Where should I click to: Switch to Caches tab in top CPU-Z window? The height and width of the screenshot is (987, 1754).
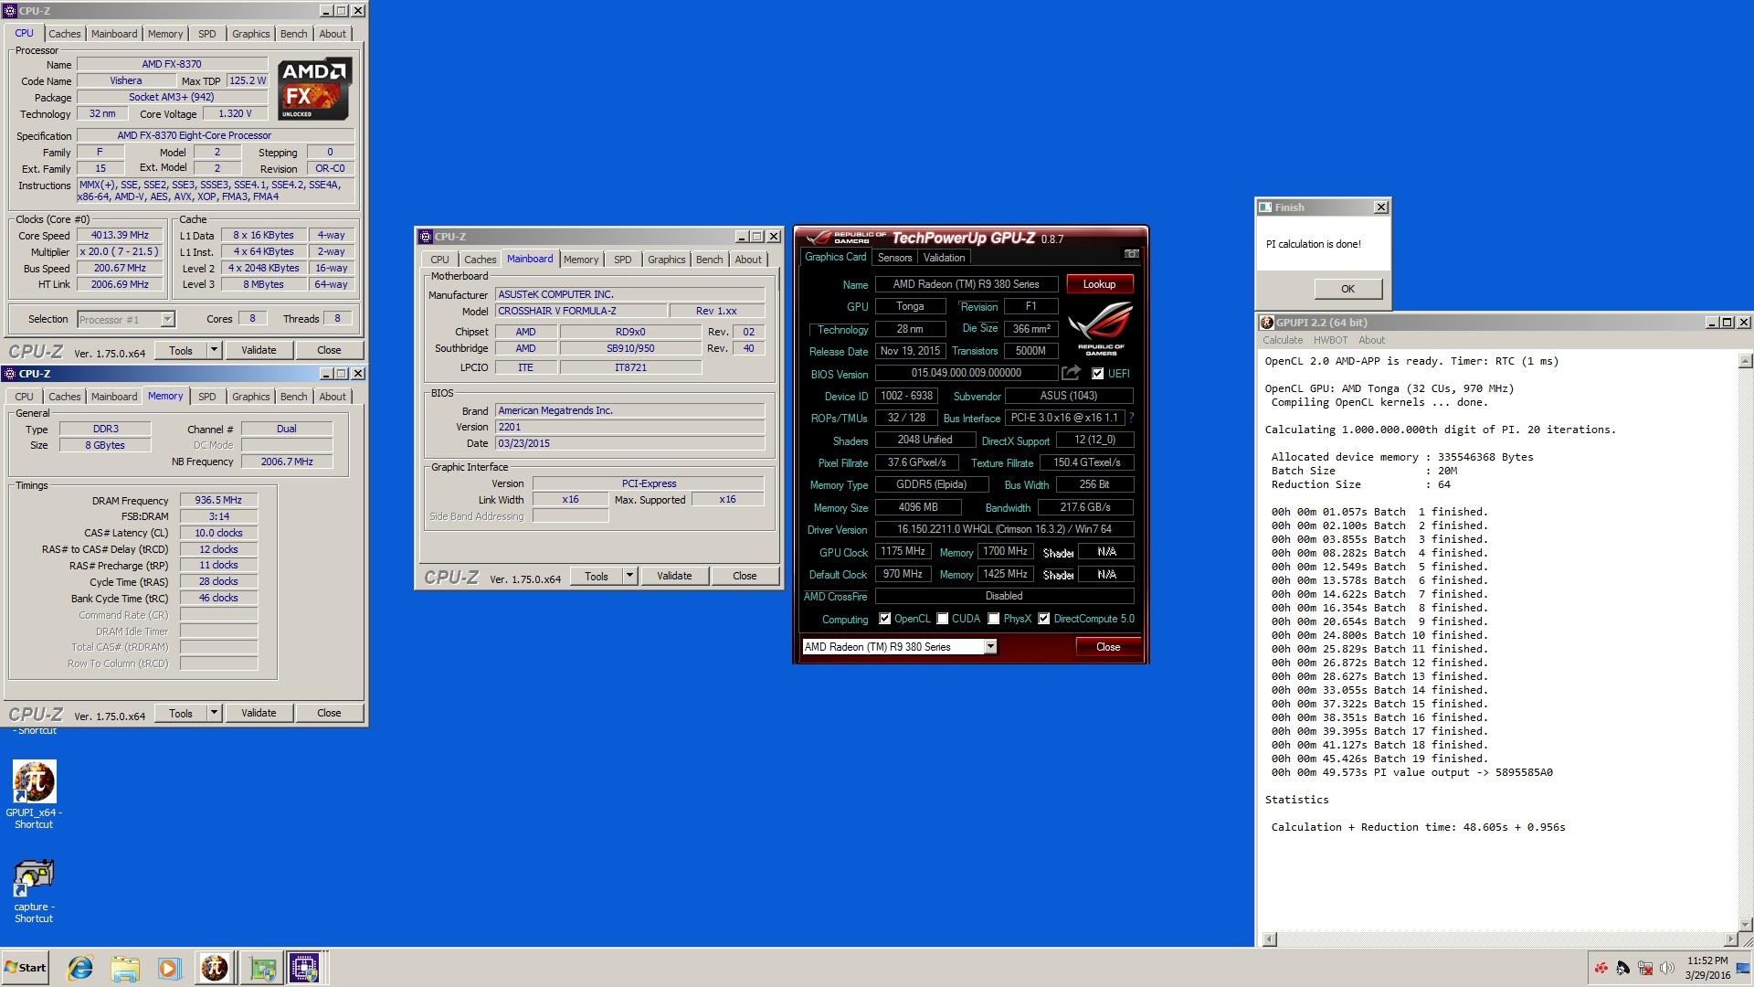pyautogui.click(x=64, y=34)
